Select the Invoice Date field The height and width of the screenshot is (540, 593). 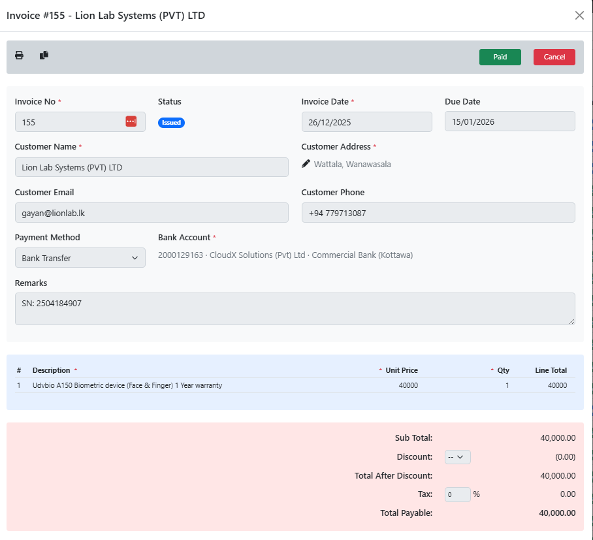pyautogui.click(x=366, y=121)
